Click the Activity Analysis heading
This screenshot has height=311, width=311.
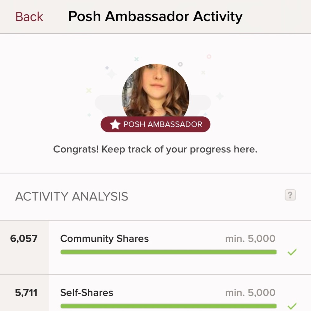[x=72, y=197]
